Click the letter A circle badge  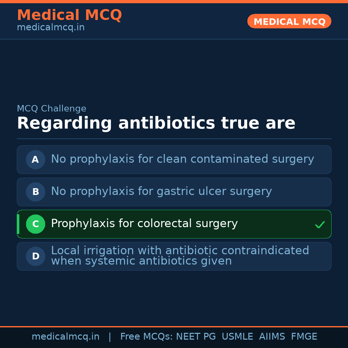tap(35, 159)
